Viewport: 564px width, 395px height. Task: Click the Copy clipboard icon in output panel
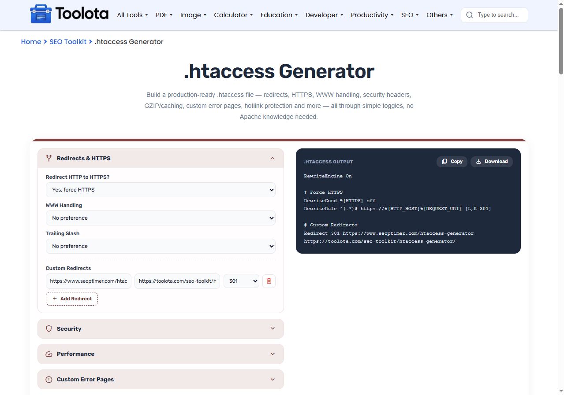pyautogui.click(x=444, y=162)
